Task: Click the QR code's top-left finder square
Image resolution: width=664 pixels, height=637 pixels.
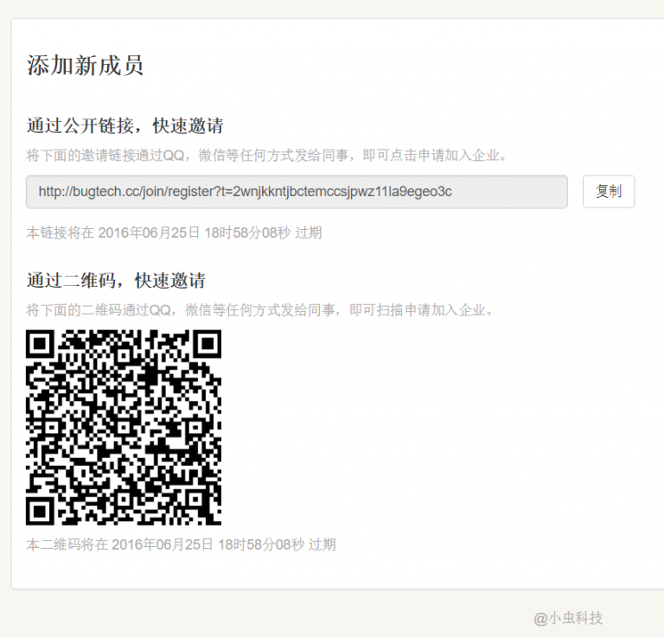Action: point(41,344)
